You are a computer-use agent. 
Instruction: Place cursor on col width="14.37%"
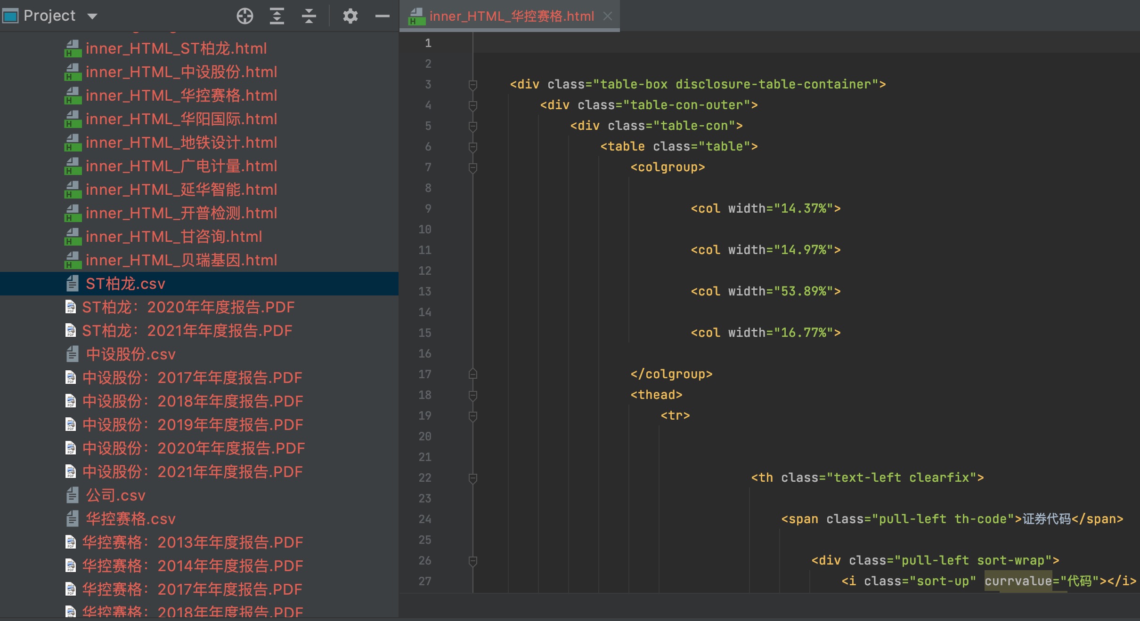click(765, 208)
